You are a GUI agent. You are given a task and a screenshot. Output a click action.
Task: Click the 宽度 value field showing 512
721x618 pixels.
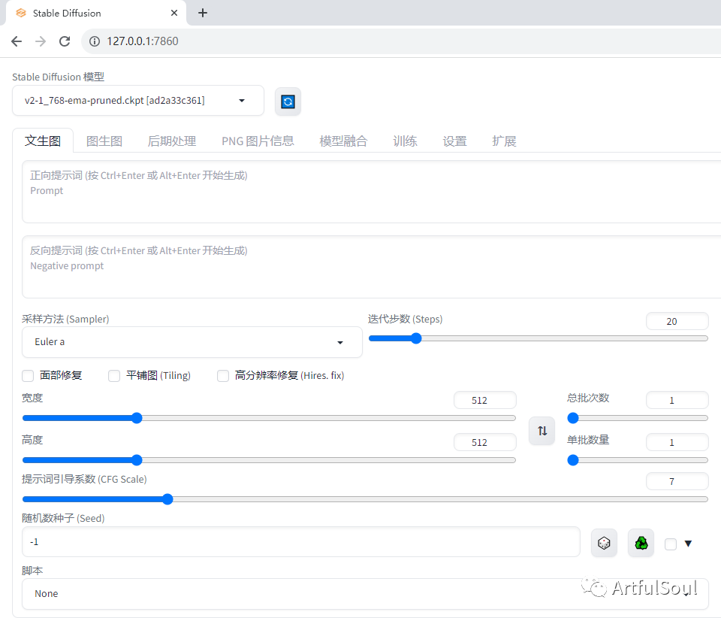pos(485,400)
